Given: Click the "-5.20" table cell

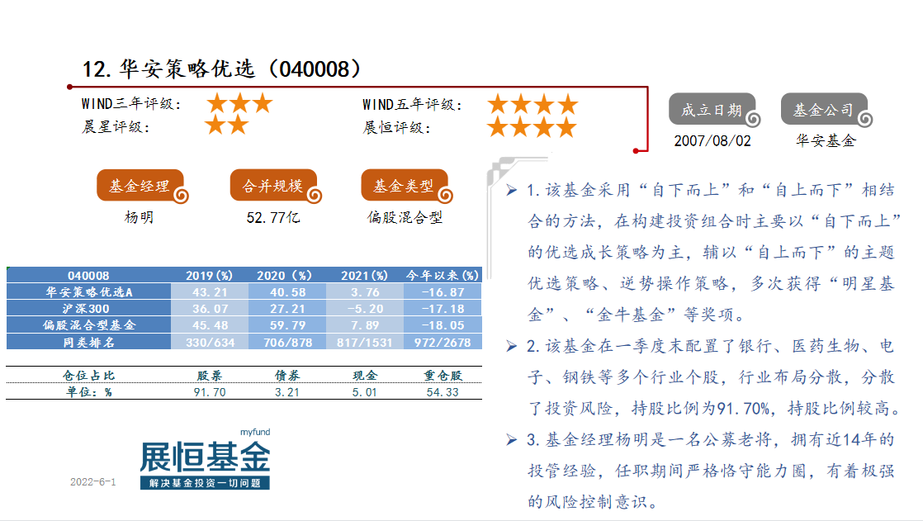Looking at the screenshot, I should coord(365,309).
